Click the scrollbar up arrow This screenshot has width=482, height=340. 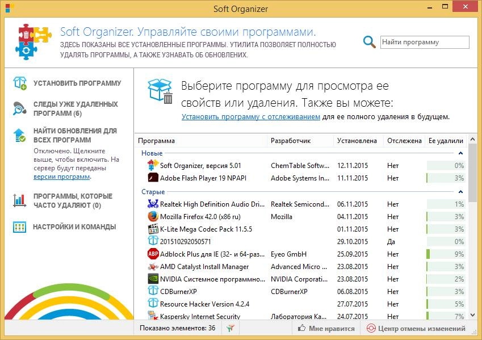pyautogui.click(x=473, y=139)
